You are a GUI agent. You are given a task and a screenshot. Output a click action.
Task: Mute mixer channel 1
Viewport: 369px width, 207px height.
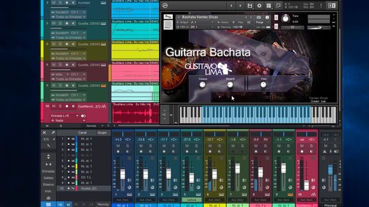click(118, 145)
